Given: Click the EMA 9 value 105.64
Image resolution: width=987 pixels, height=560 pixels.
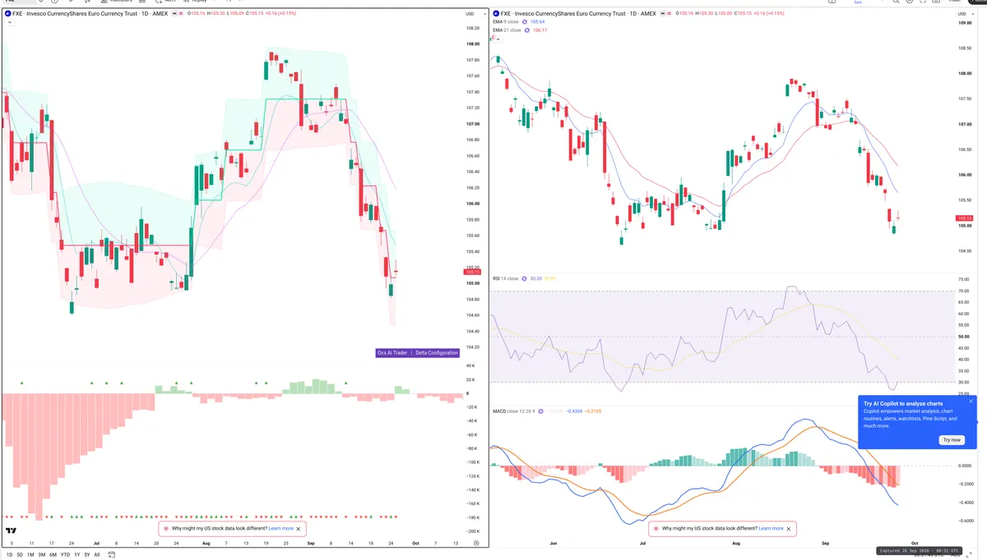Looking at the screenshot, I should coord(538,21).
